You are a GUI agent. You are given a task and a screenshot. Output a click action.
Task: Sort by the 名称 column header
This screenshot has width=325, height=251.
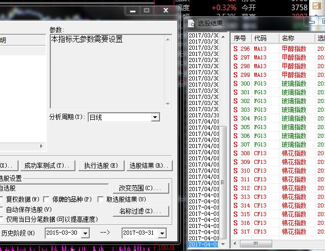(x=297, y=38)
